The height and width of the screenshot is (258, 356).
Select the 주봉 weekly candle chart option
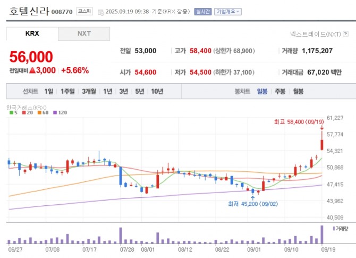click(x=280, y=91)
